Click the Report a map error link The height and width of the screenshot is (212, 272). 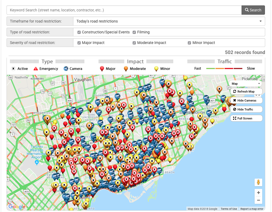(252, 209)
